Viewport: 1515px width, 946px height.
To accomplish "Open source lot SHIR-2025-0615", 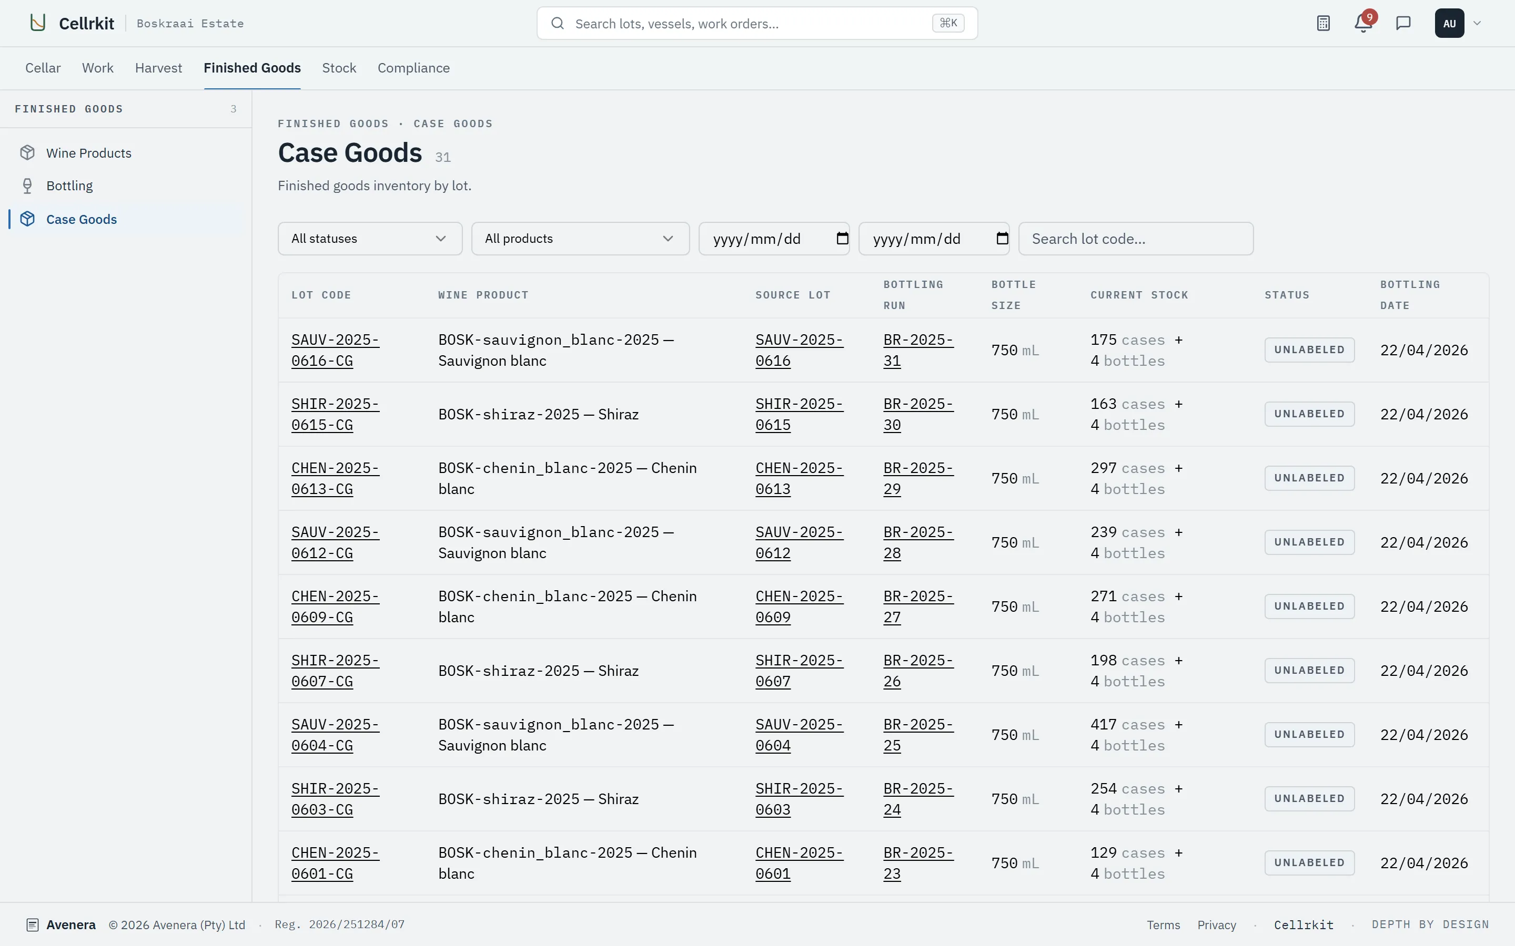I will [799, 414].
